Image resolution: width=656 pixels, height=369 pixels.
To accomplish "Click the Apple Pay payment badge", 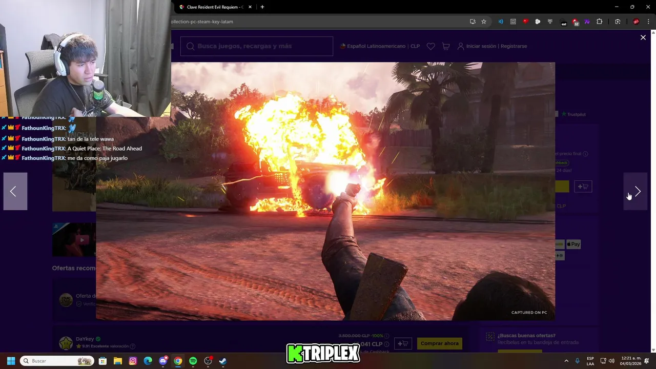I will pyautogui.click(x=573, y=244).
